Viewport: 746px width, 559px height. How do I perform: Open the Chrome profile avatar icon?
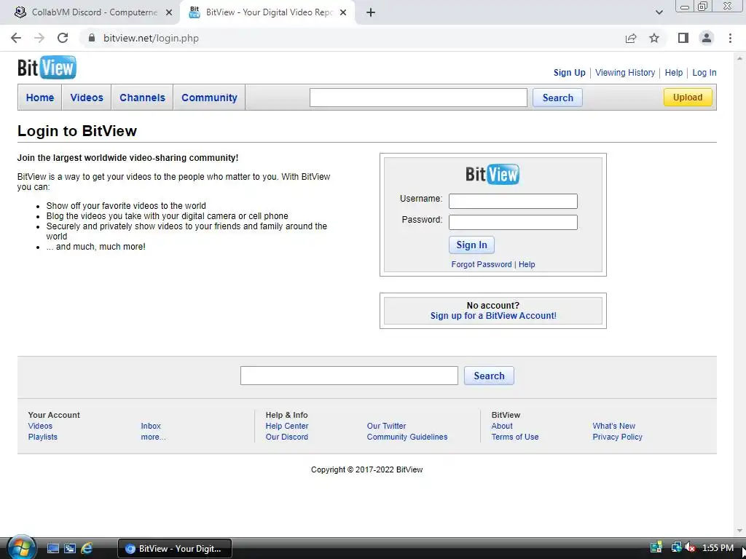(x=707, y=38)
